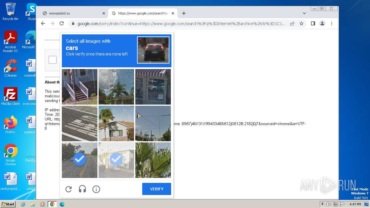Click the address bar URL
This screenshot has width=370, height=208.
tap(181, 24)
